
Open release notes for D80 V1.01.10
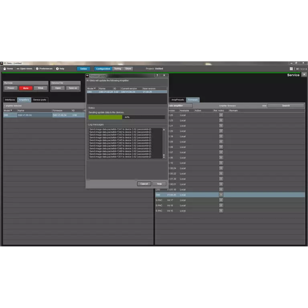(221, 189)
